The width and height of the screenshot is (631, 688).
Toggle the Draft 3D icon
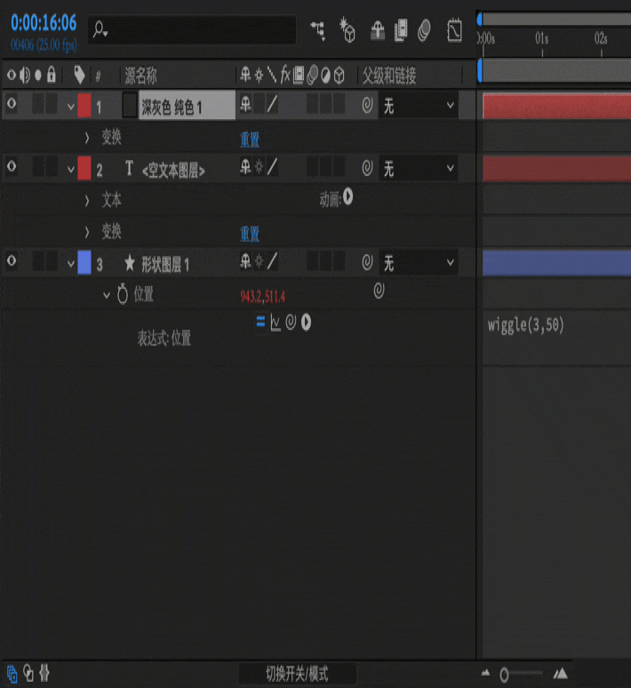(347, 30)
